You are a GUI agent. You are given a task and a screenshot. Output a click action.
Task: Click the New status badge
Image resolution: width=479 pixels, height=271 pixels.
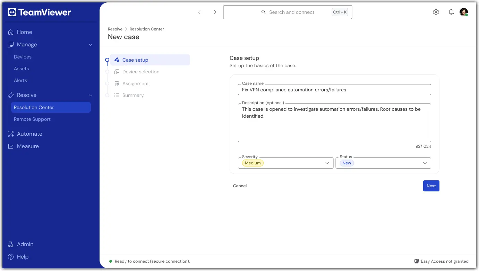pyautogui.click(x=347, y=163)
